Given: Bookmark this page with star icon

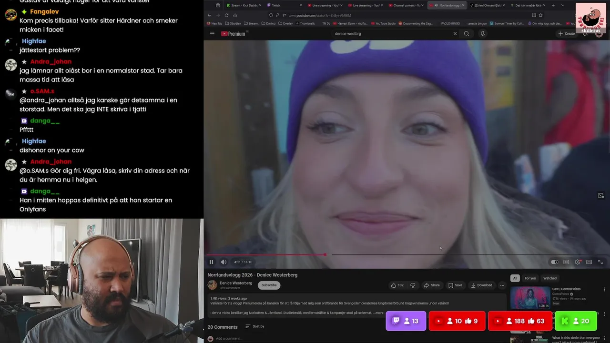Looking at the screenshot, I should [x=540, y=15].
